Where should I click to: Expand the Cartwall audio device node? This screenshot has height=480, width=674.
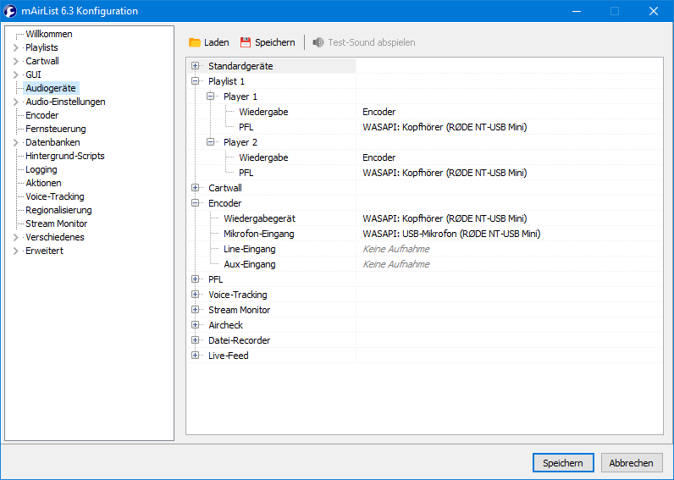(x=196, y=188)
